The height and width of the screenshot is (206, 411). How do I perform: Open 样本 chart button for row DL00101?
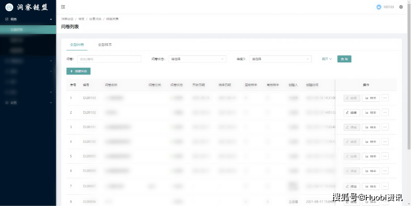coord(371,127)
